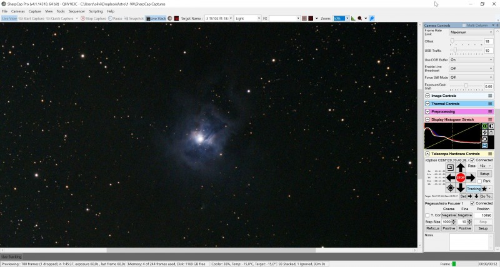Click the small down arrow next to Go To
This screenshot has height=267, width=500.
(476, 196)
